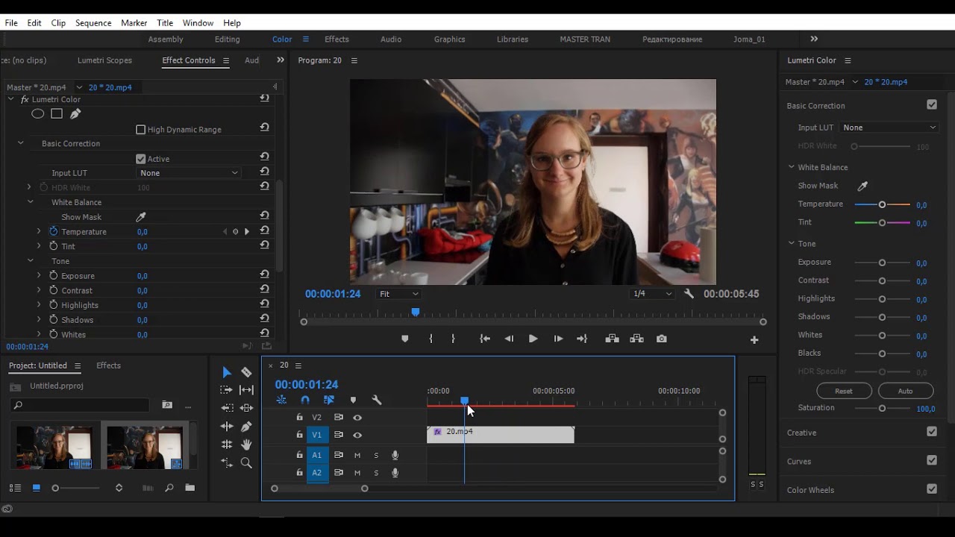Open the Lumetri Scopes tab
The height and width of the screenshot is (537, 955).
[104, 60]
